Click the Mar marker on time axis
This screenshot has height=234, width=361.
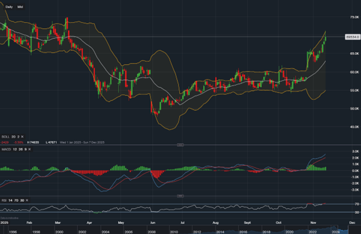click(58, 223)
